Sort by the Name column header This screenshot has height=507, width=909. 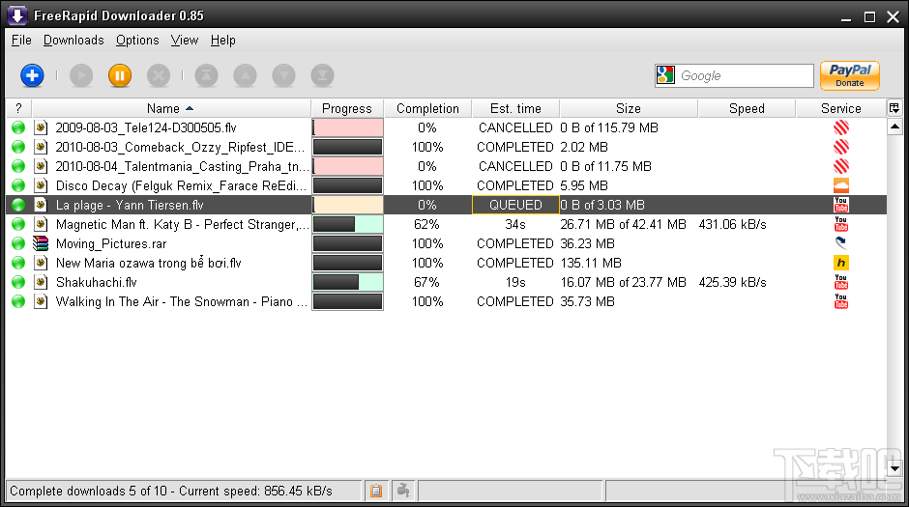click(x=171, y=108)
